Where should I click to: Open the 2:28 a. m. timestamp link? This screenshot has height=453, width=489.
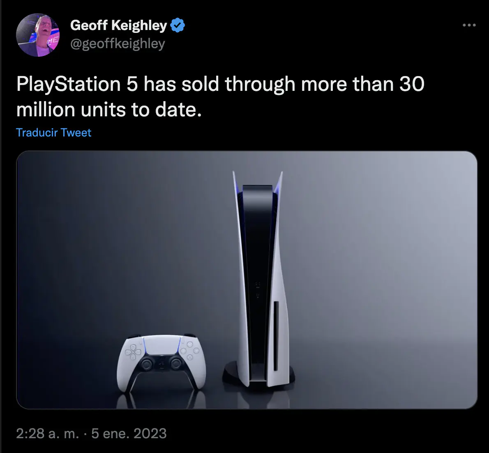[47, 433]
